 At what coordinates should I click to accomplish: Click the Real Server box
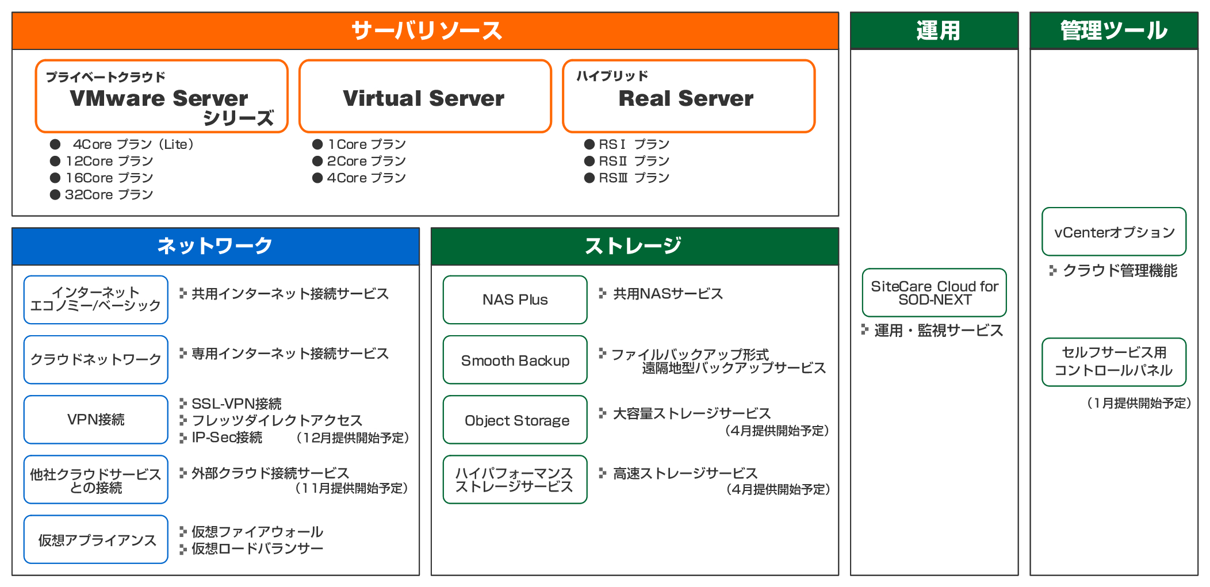click(x=688, y=97)
